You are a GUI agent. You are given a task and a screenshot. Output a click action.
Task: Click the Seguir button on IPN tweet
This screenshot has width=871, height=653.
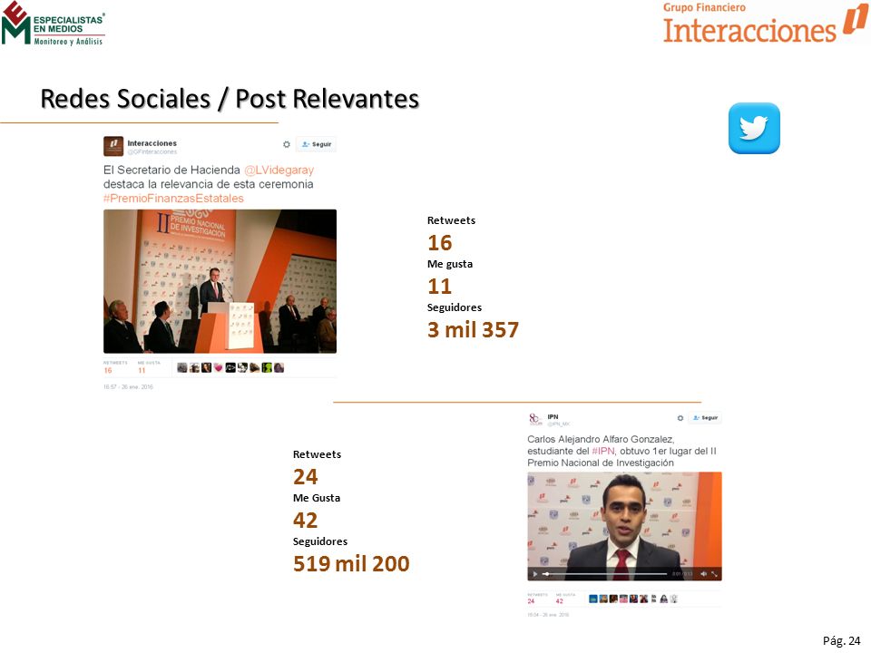(705, 418)
